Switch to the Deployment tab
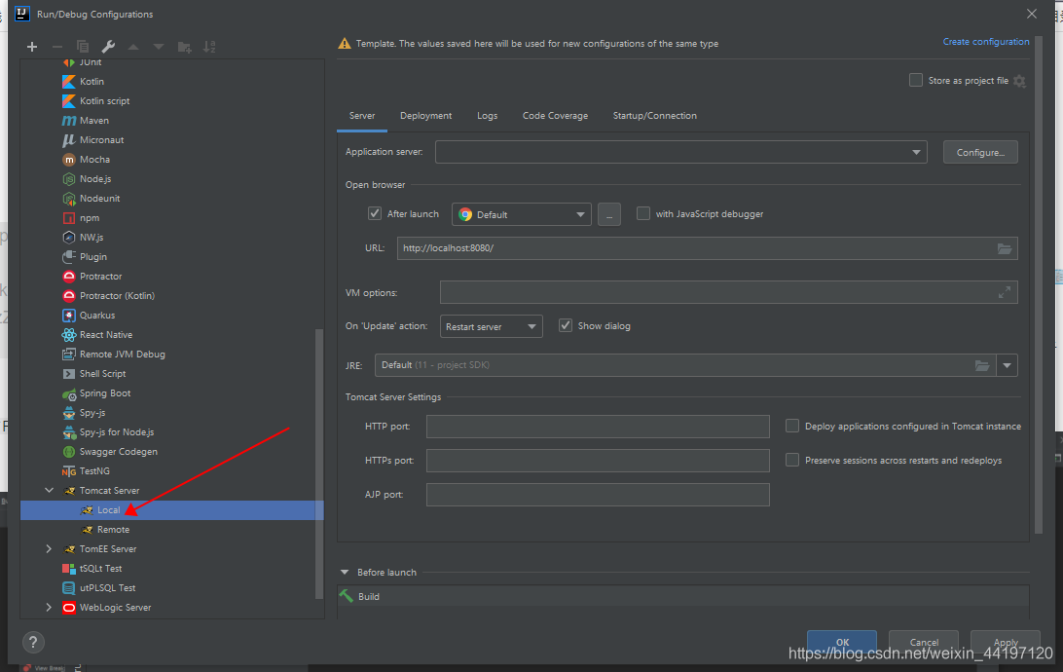The image size is (1063, 672). pos(425,116)
